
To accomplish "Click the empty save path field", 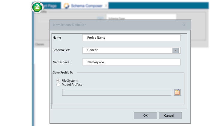I will tap(116, 92).
